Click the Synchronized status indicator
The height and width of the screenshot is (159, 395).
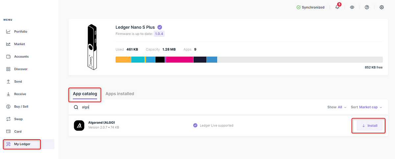[x=310, y=7]
